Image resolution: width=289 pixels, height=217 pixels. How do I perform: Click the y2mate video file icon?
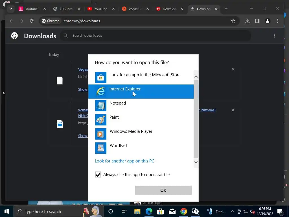[x=60, y=124]
